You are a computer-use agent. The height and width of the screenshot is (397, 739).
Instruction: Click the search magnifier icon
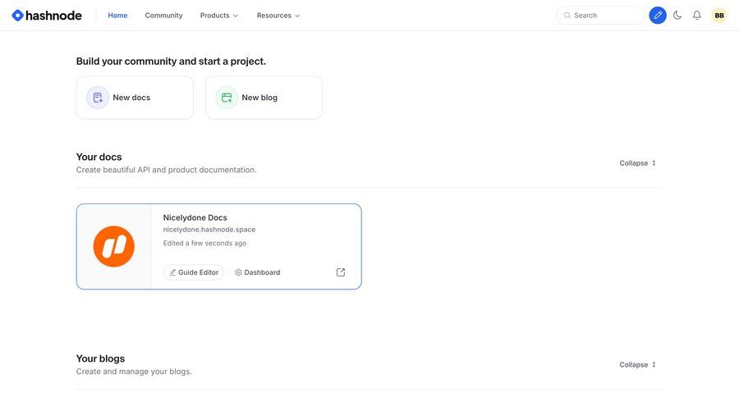567,16
